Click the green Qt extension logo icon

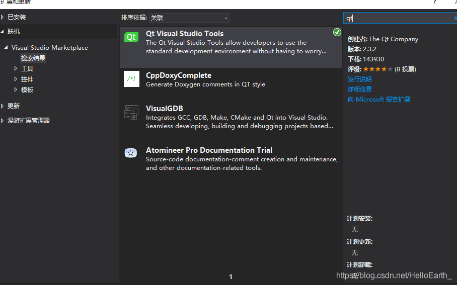[131, 37]
